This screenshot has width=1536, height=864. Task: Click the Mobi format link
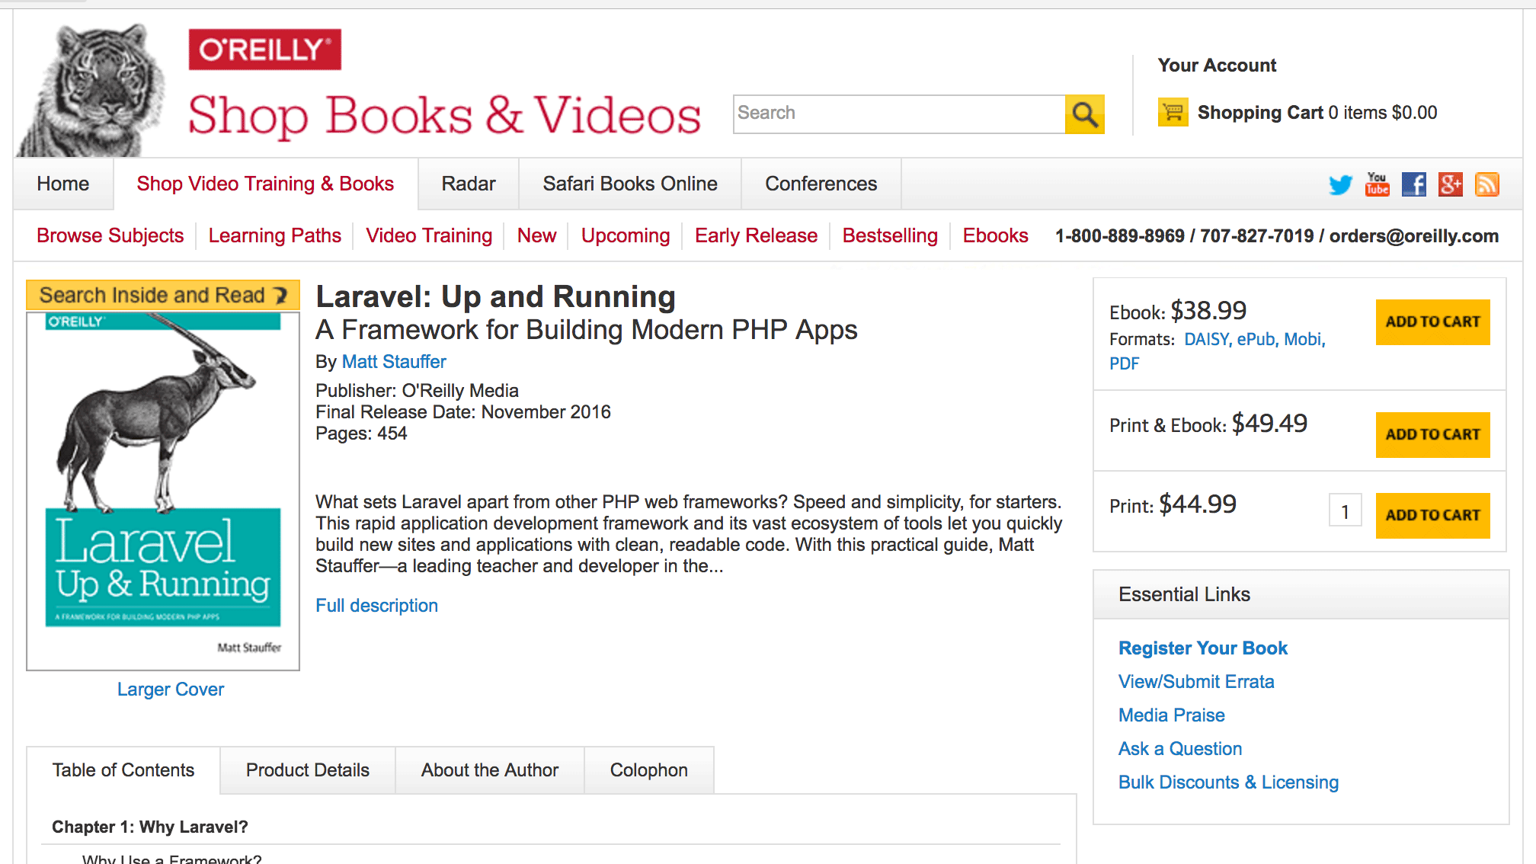tap(1304, 339)
